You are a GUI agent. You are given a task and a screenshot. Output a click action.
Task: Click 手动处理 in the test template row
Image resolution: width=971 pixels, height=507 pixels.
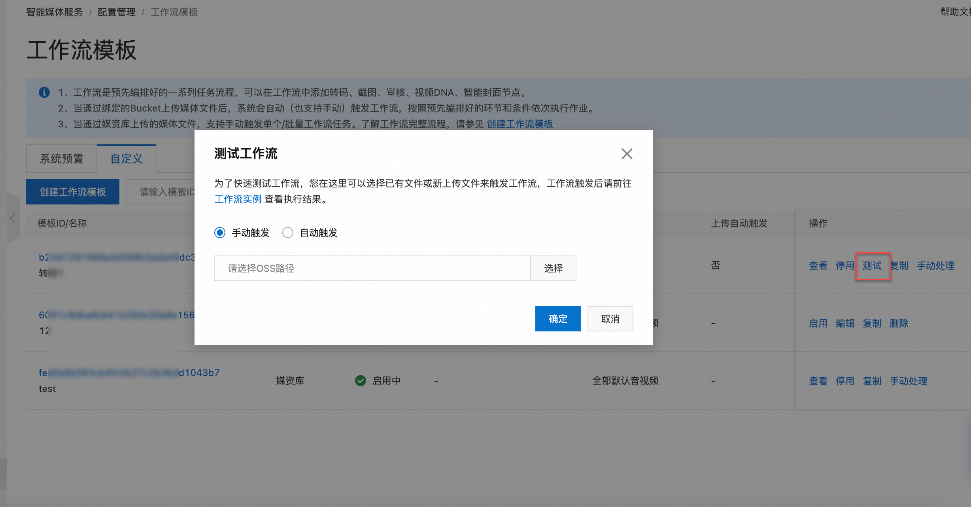(908, 381)
